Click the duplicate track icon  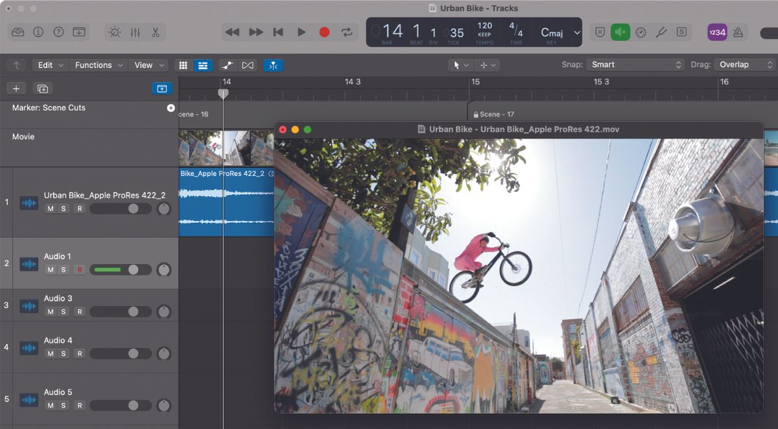point(43,89)
